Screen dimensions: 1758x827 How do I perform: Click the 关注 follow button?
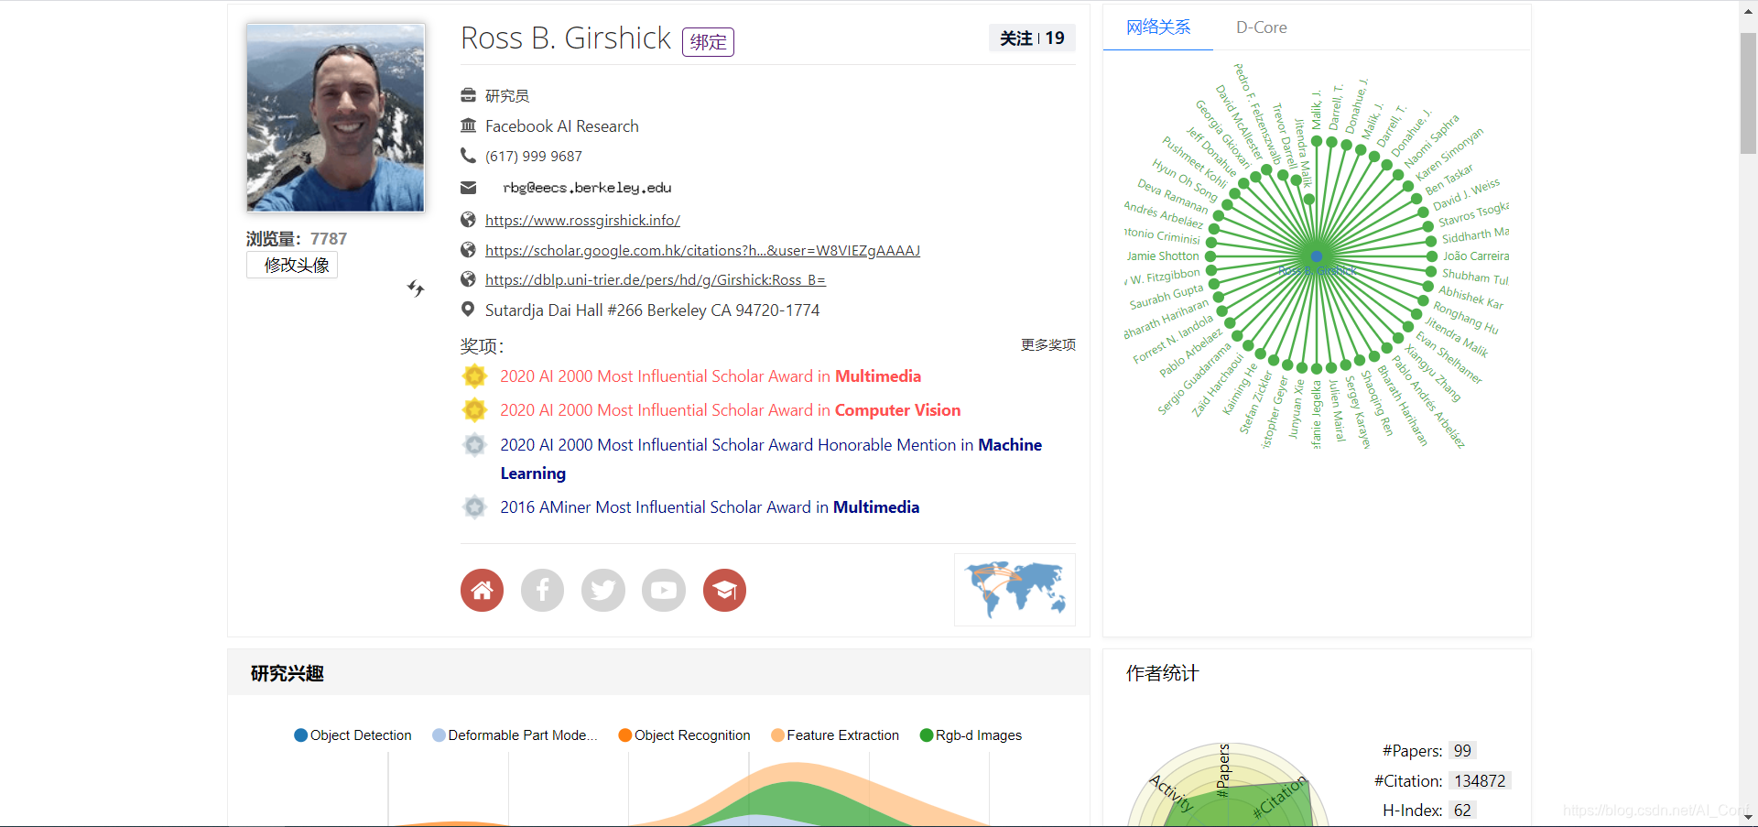click(1032, 38)
